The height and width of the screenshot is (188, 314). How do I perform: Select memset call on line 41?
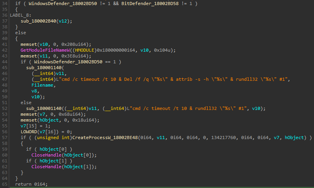[29, 44]
